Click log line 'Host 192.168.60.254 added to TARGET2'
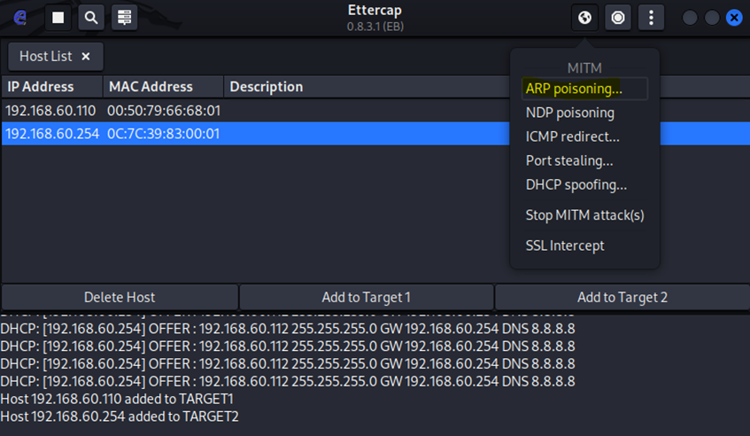This screenshot has width=750, height=436. click(x=120, y=417)
